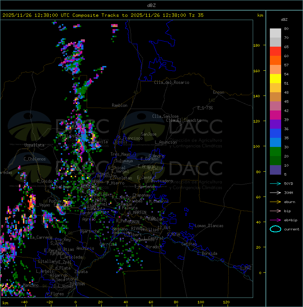Click the V_Flores map label

point(55,294)
